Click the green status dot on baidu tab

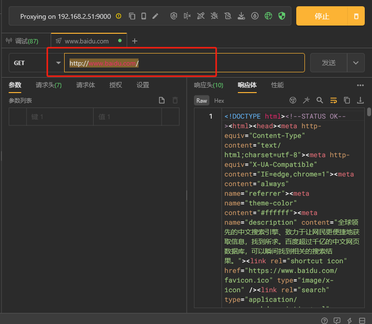pos(120,41)
